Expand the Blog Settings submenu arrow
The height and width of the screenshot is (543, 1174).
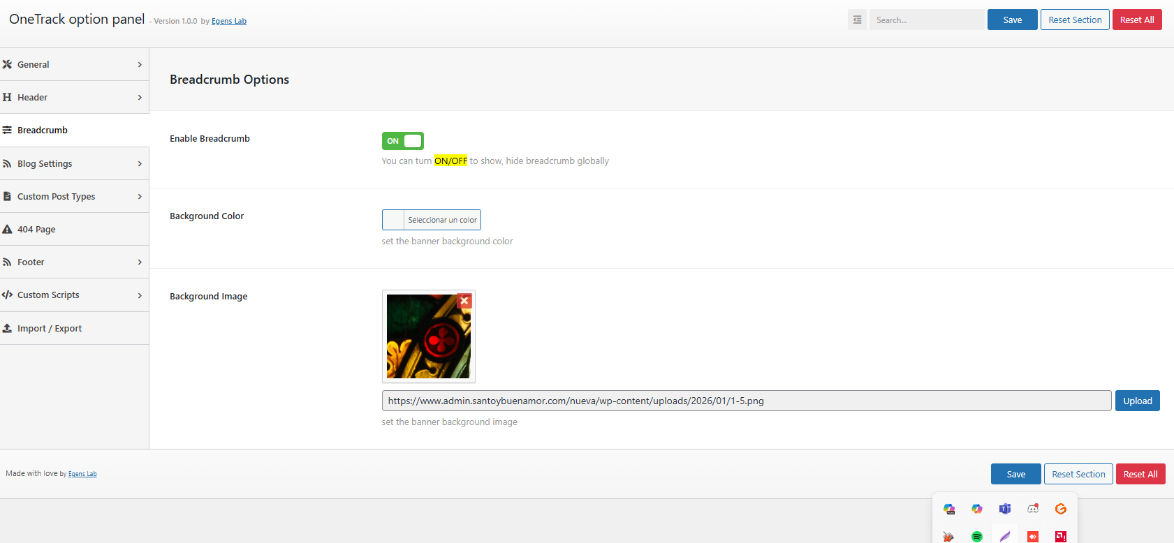140,164
